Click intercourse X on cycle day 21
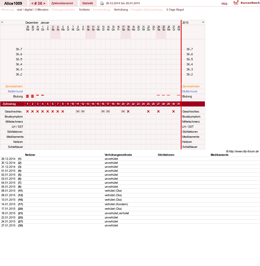The width and height of the screenshot is (260, 266). (128, 111)
